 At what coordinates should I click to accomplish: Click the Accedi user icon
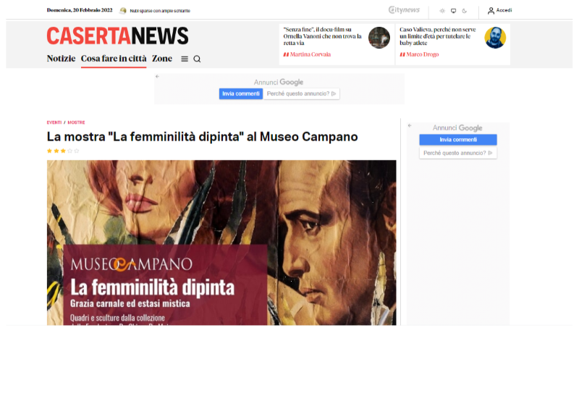[x=491, y=11]
